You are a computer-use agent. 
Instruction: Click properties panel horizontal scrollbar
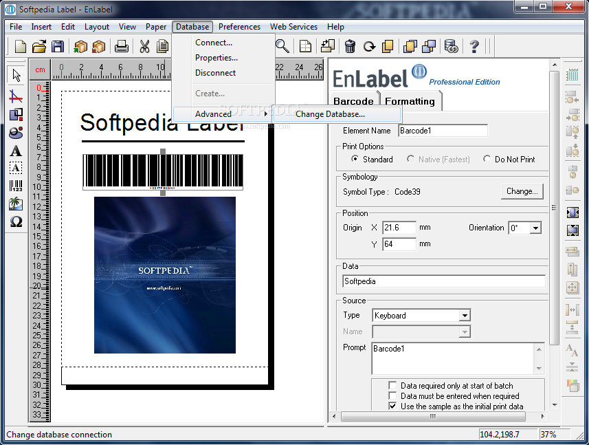[x=433, y=416]
